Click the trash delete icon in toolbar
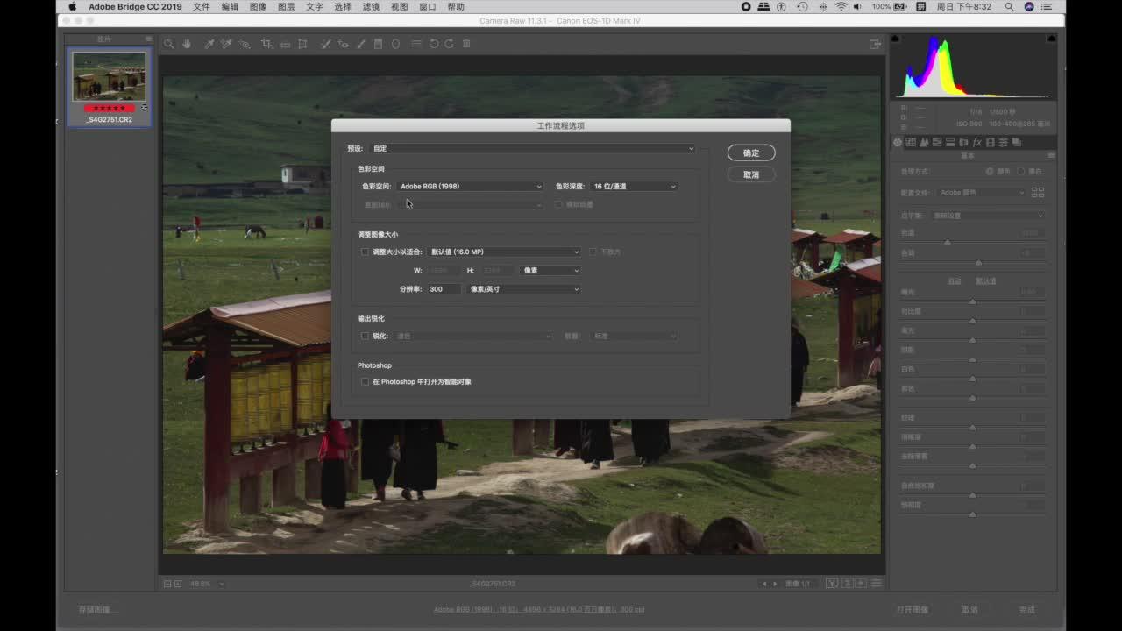 [x=466, y=44]
